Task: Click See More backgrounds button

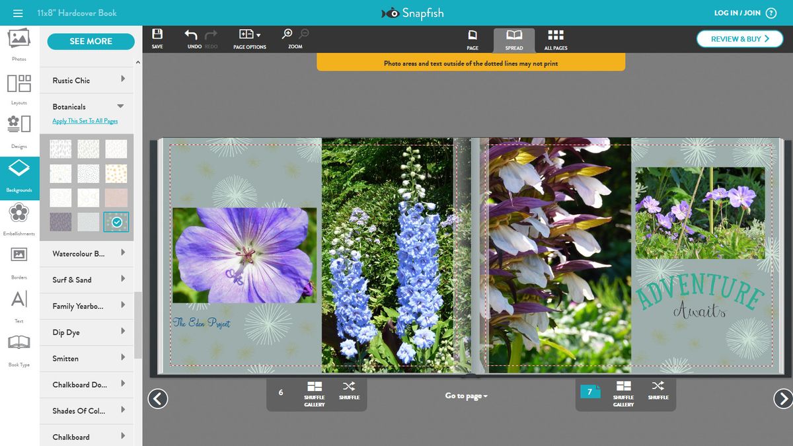Action: 91,41
